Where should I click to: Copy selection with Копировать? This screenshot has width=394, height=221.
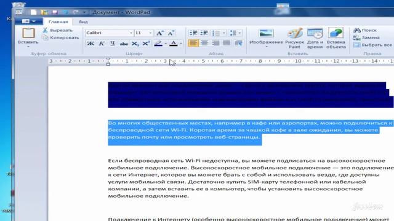click(60, 37)
